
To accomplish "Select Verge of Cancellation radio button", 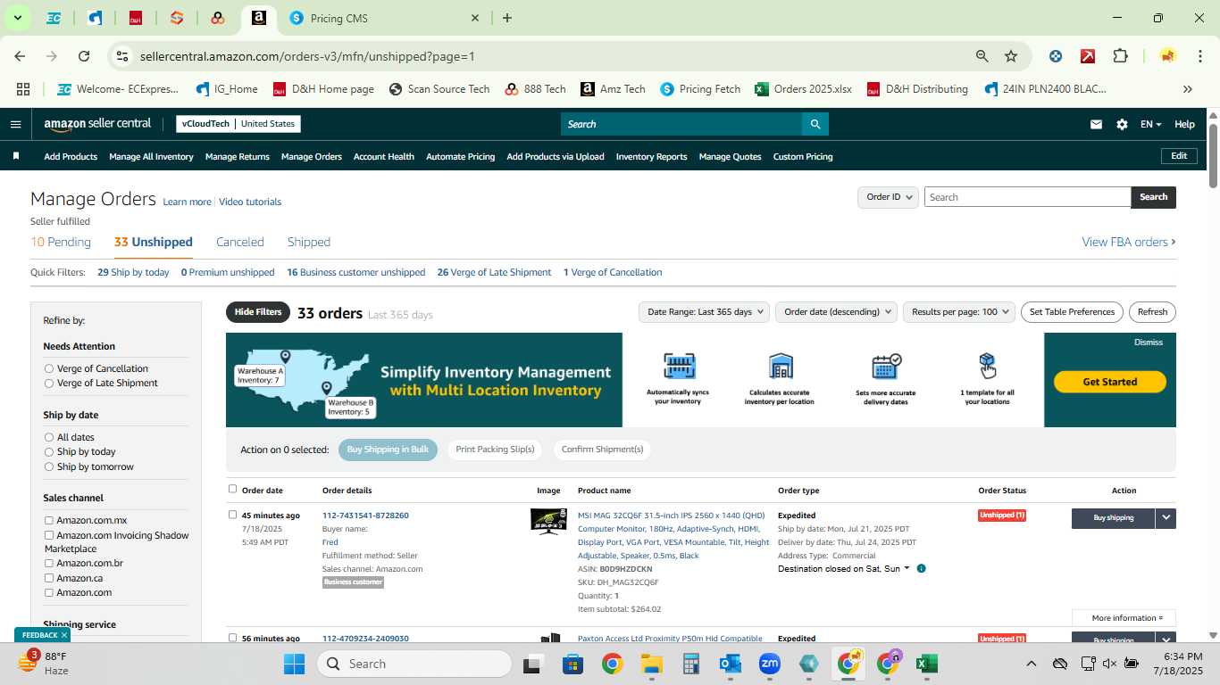I will (x=49, y=368).
